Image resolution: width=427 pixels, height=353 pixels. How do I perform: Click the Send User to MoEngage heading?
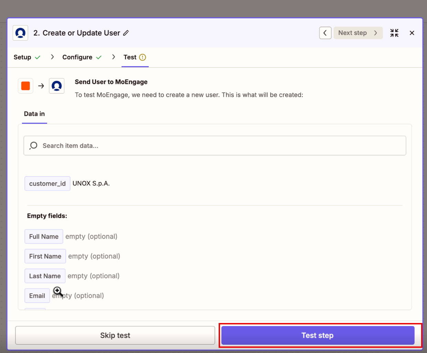[111, 82]
